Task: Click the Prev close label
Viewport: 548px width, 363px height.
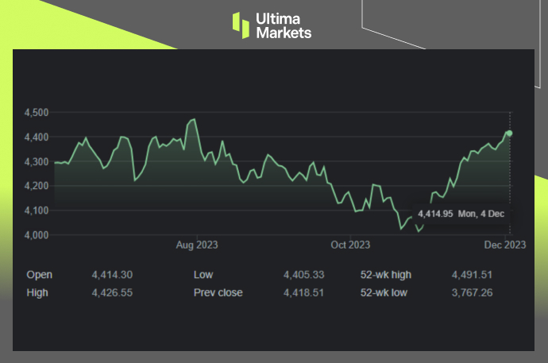Action: click(x=218, y=292)
